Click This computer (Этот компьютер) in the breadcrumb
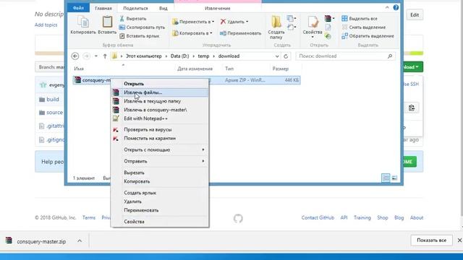The height and width of the screenshot is (260, 463). (144, 56)
